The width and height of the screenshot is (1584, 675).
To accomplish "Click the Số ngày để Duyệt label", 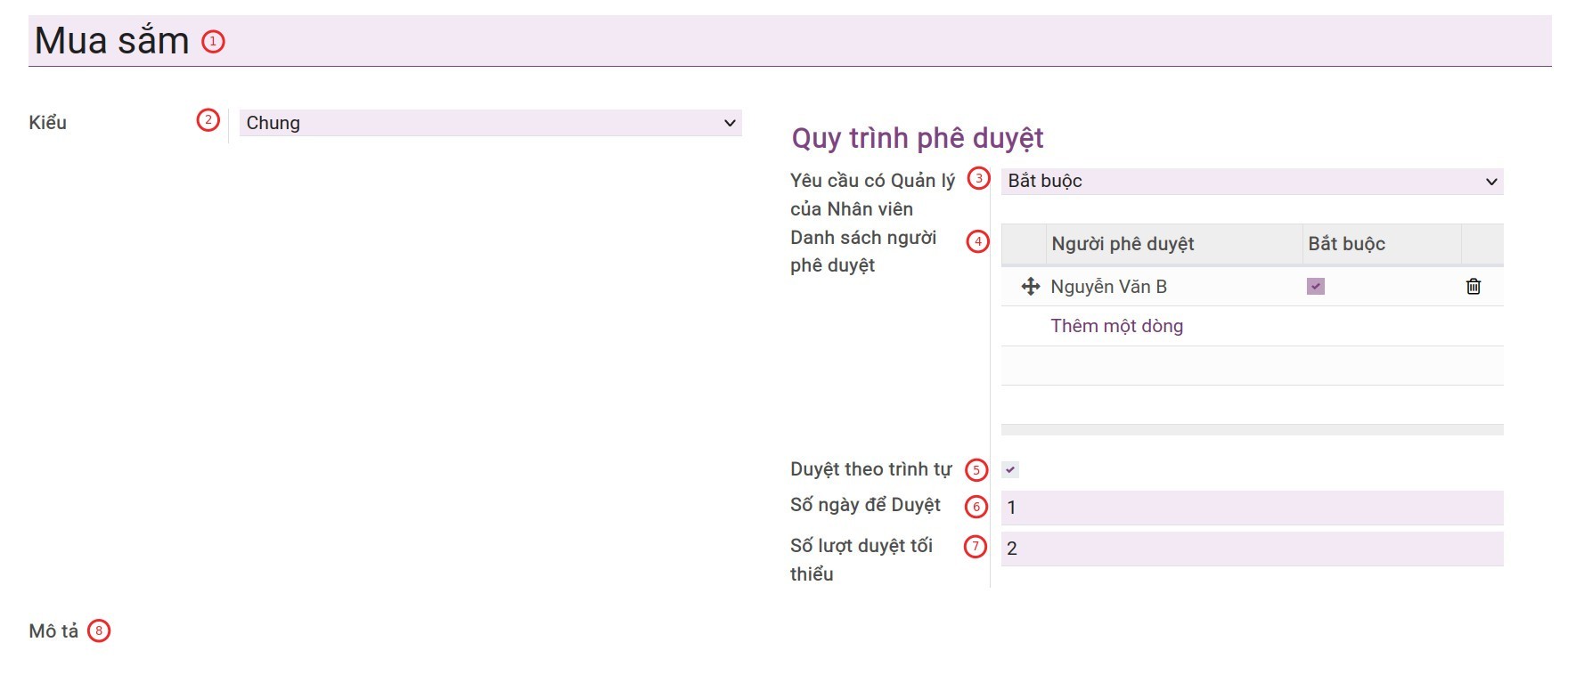I will (x=865, y=505).
